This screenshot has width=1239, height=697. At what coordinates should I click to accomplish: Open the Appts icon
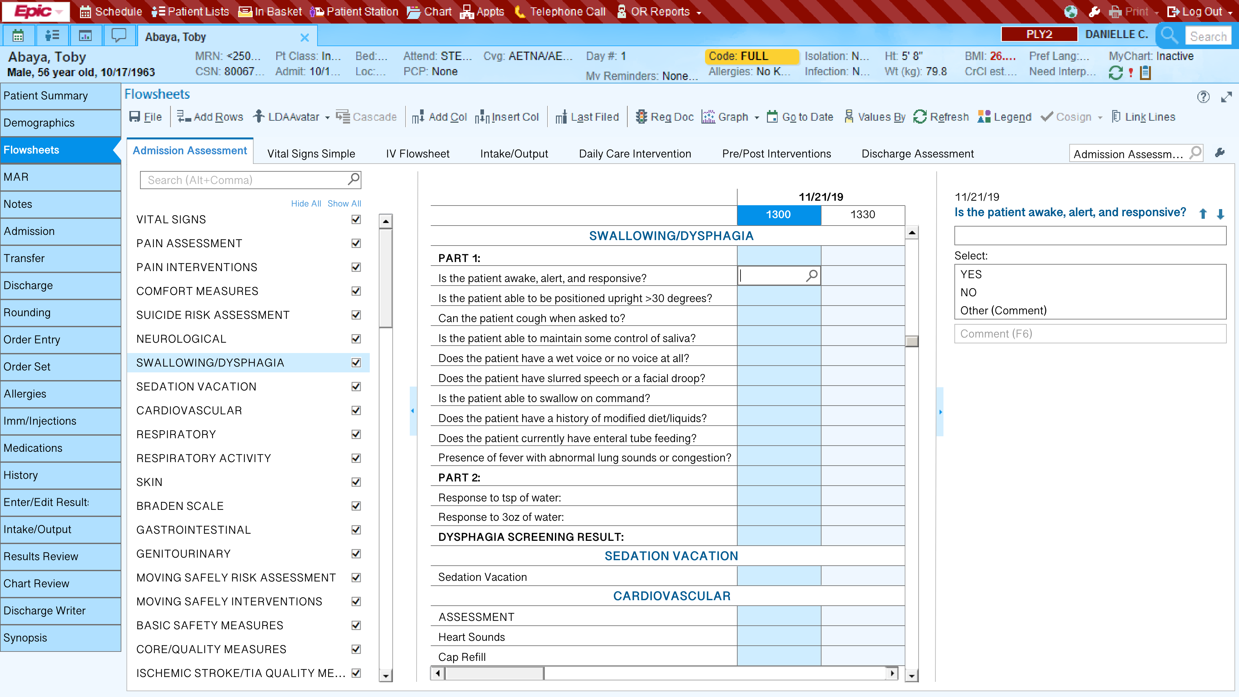point(467,12)
